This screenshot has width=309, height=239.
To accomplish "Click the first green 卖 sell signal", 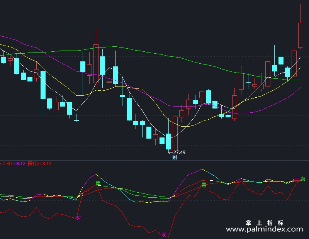I will (x=98, y=183).
